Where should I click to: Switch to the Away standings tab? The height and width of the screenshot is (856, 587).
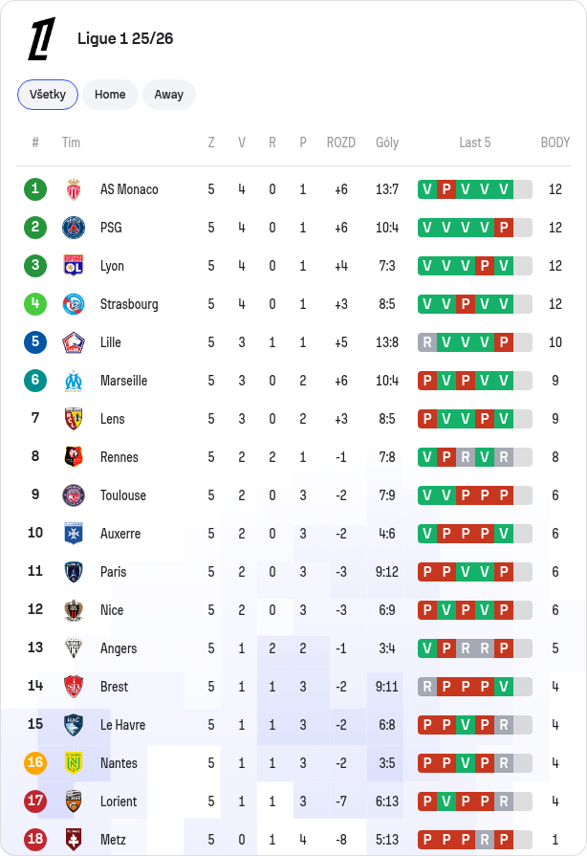pos(169,95)
